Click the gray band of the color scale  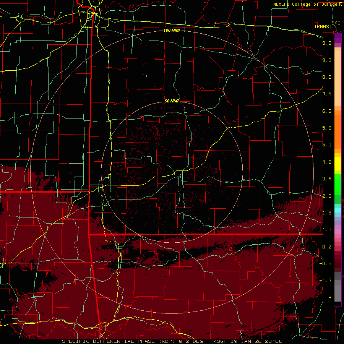coord(338,287)
